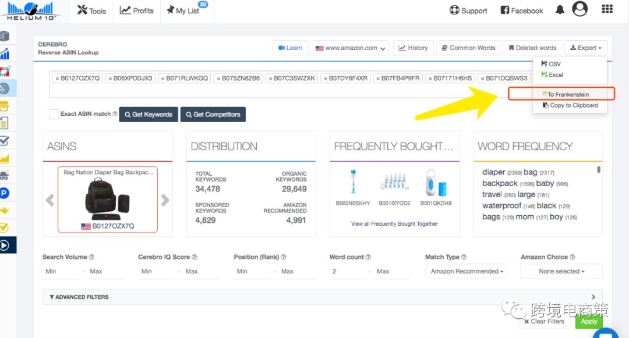This screenshot has width=629, height=338.
Task: Toggle Exact ASIN match checkbox
Action: click(54, 114)
